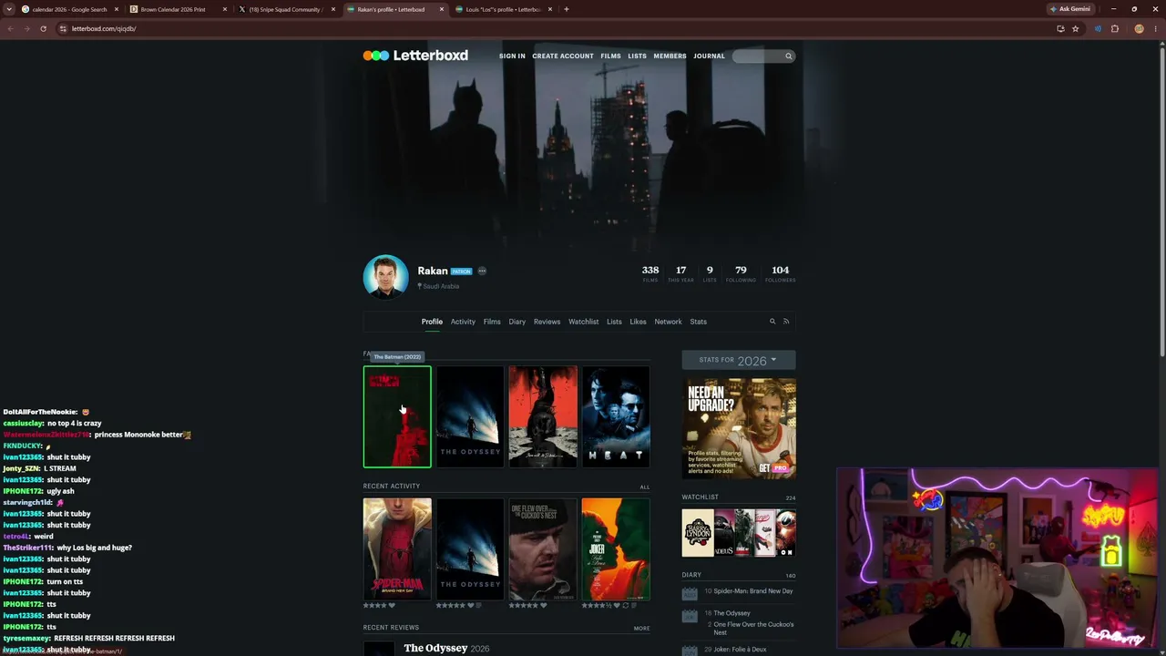Open the Barry Lyndon watchlist poster
This screenshot has width=1166, height=656.
click(698, 533)
